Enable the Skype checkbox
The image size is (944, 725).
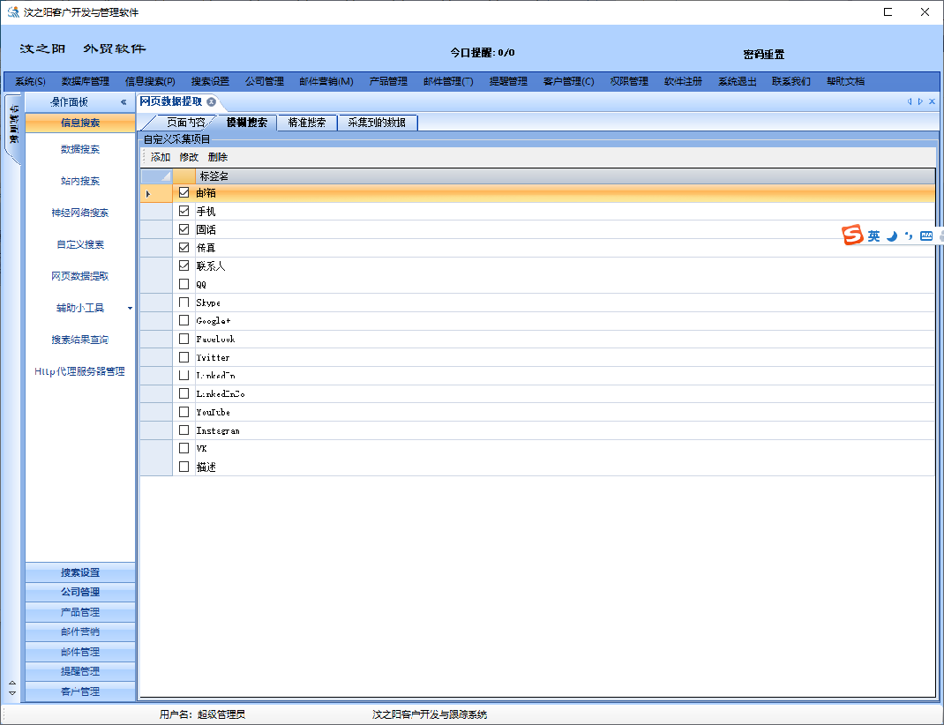click(184, 303)
